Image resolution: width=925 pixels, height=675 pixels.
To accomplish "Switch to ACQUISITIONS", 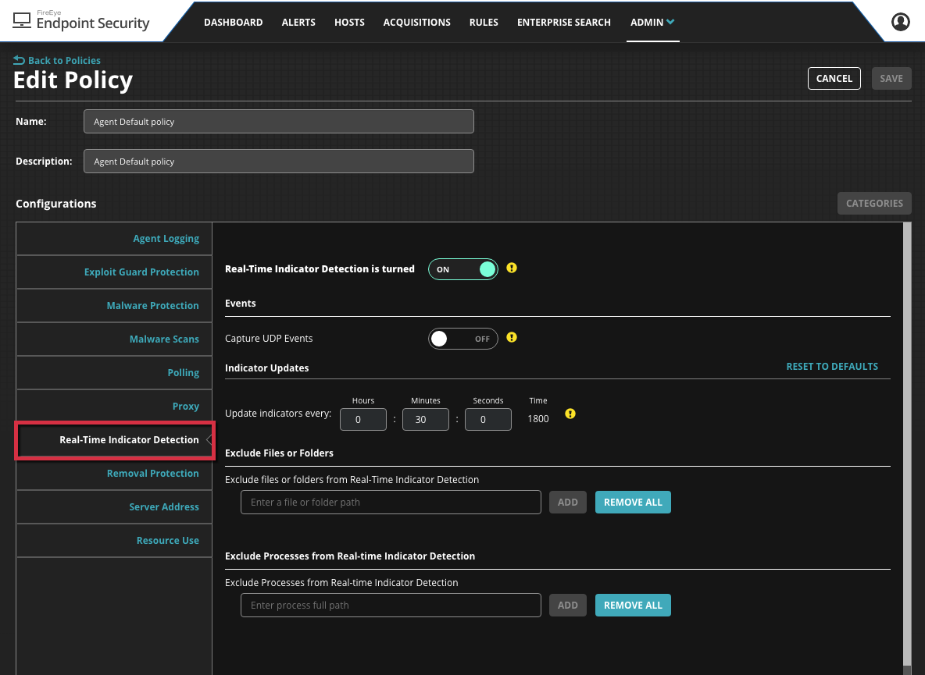I will click(416, 23).
